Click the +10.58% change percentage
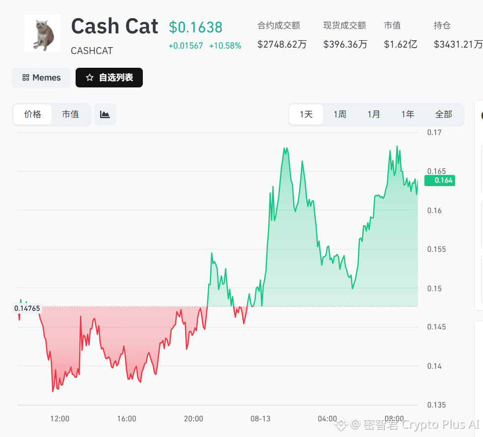This screenshot has width=483, height=437. click(x=225, y=46)
